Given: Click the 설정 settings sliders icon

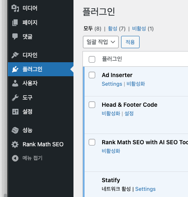Looking at the screenshot, I should [x=15, y=112].
